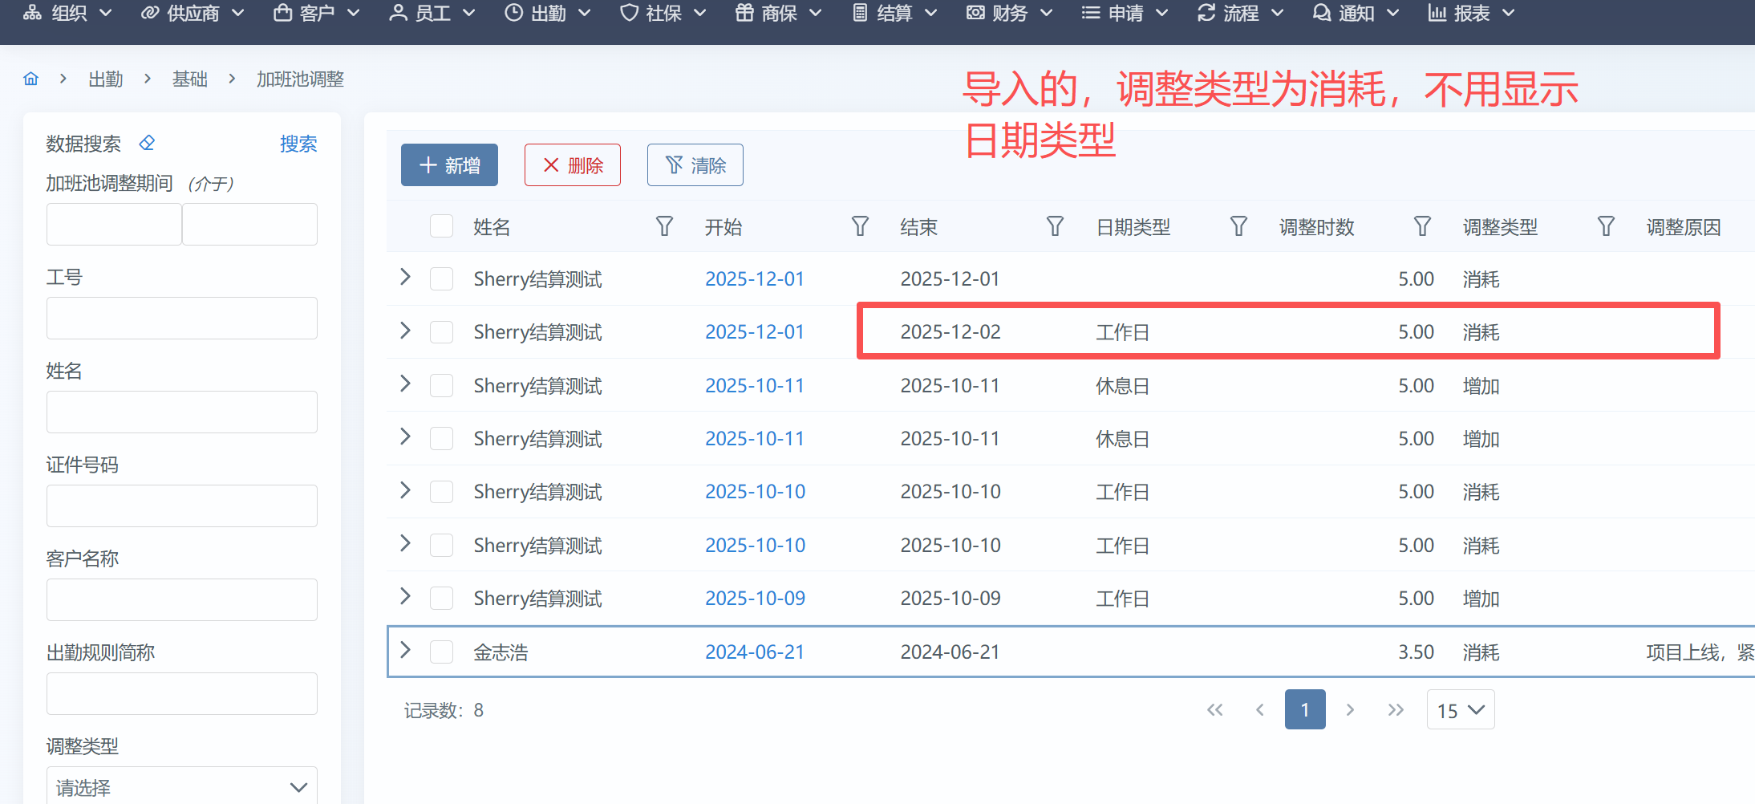Check the row checkbox for 金志浩
The width and height of the screenshot is (1755, 804).
441,652
